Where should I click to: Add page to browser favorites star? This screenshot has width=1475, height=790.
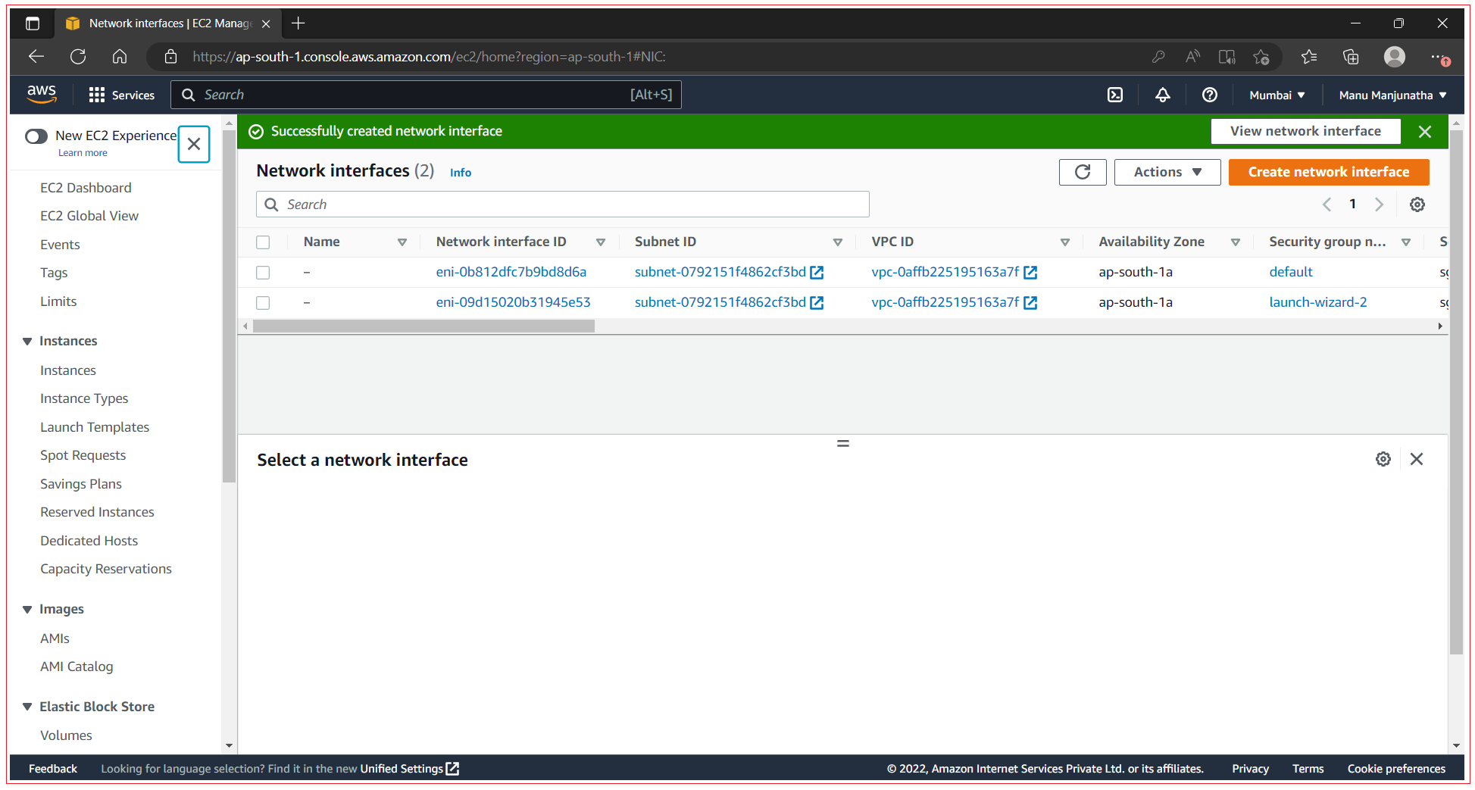point(1261,57)
